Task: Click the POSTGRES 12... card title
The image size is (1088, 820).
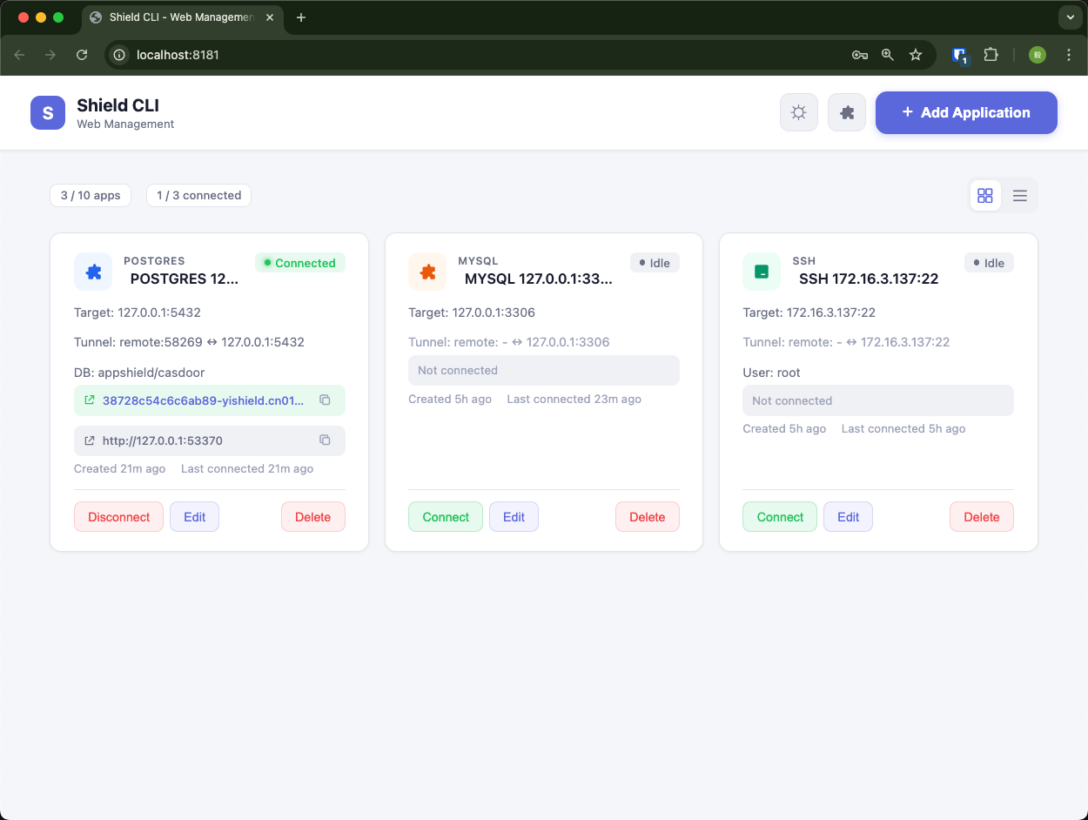Action: click(185, 279)
